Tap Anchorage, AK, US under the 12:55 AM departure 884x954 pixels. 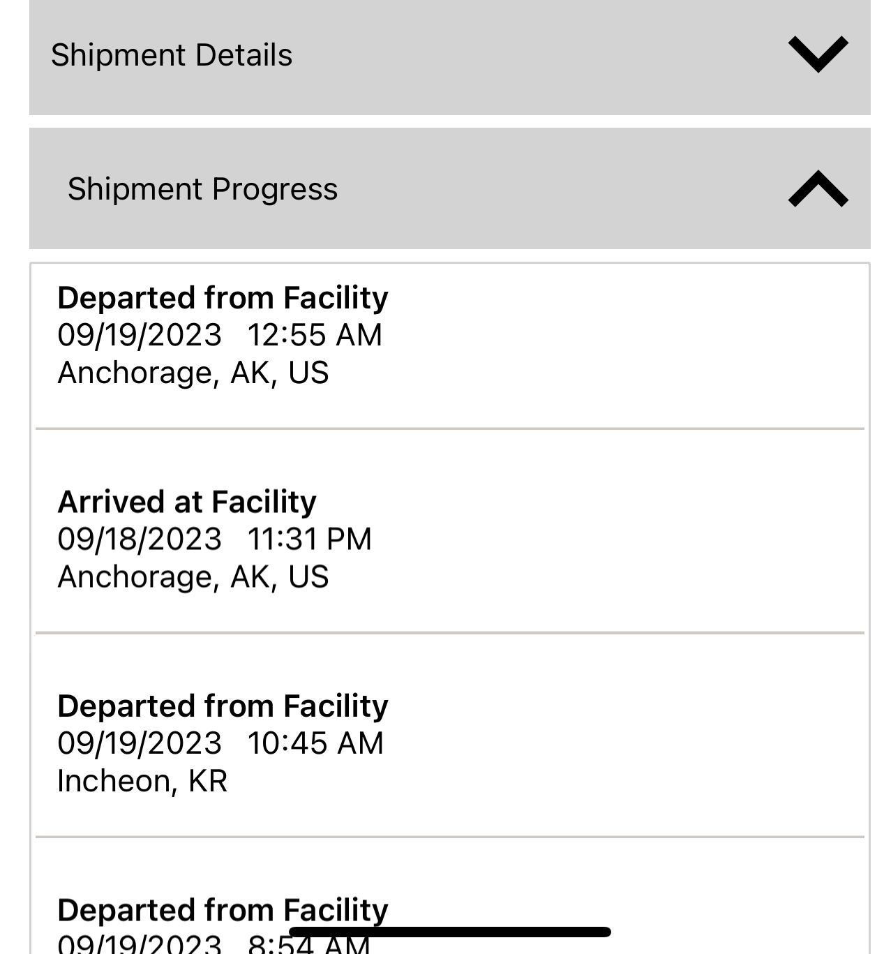coord(193,373)
